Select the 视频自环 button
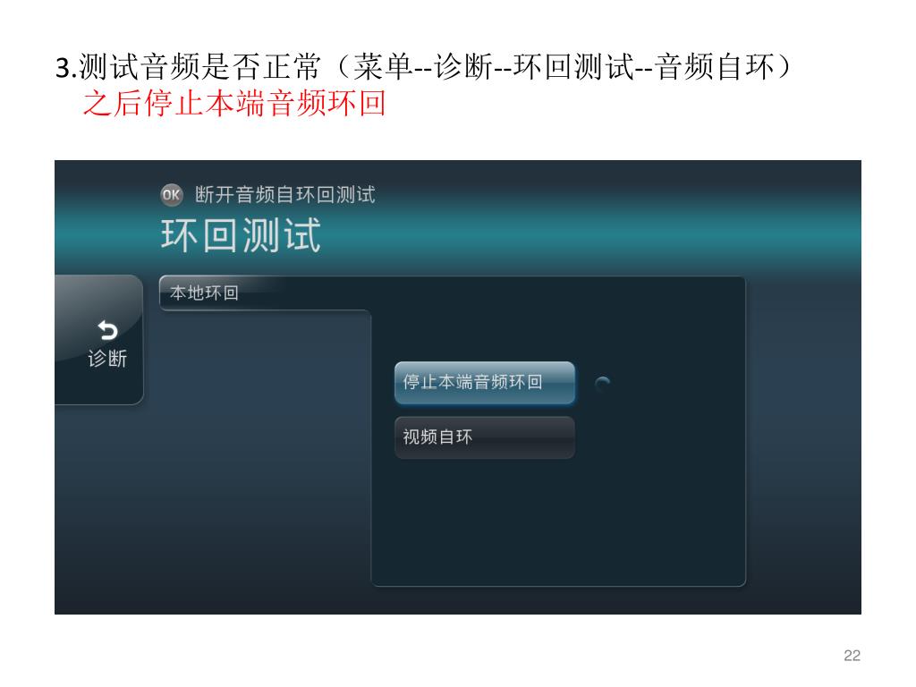 click(x=484, y=437)
